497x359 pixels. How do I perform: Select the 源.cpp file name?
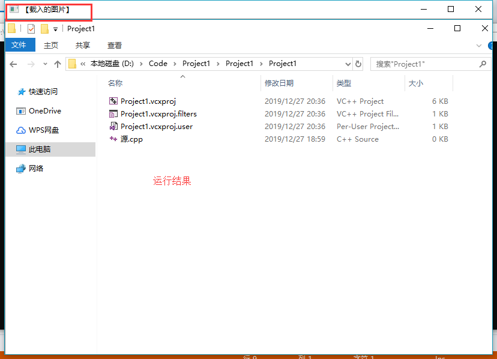point(131,139)
